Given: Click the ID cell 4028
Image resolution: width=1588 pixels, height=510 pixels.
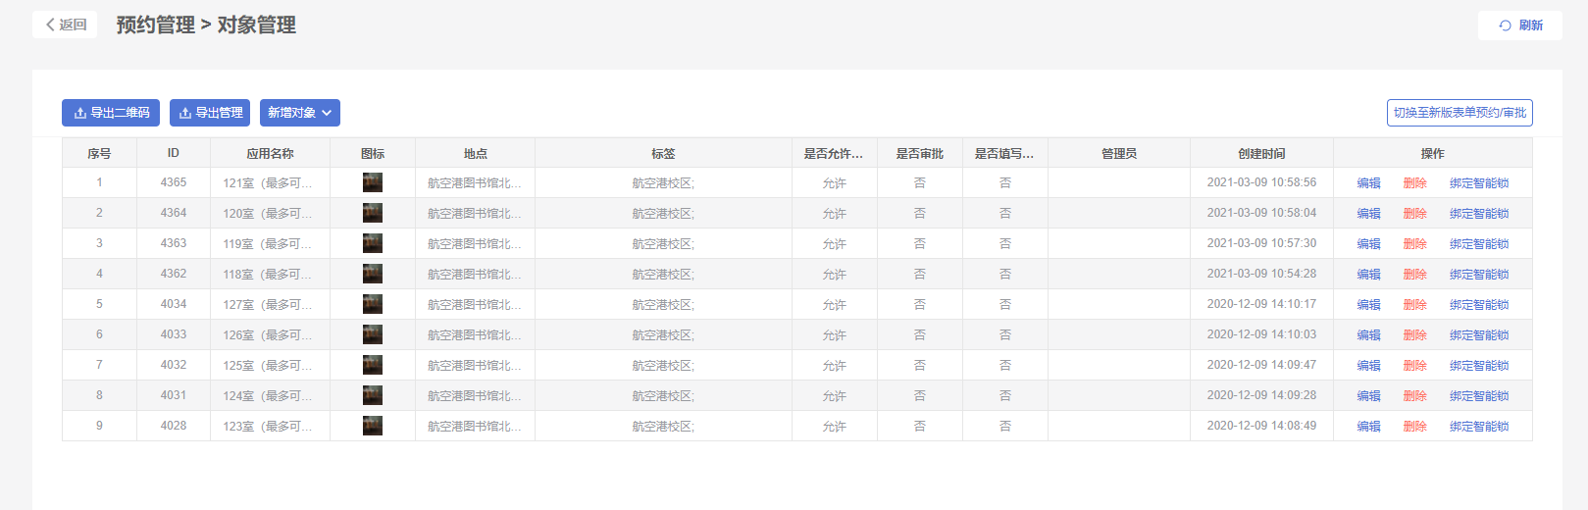Looking at the screenshot, I should (x=174, y=426).
